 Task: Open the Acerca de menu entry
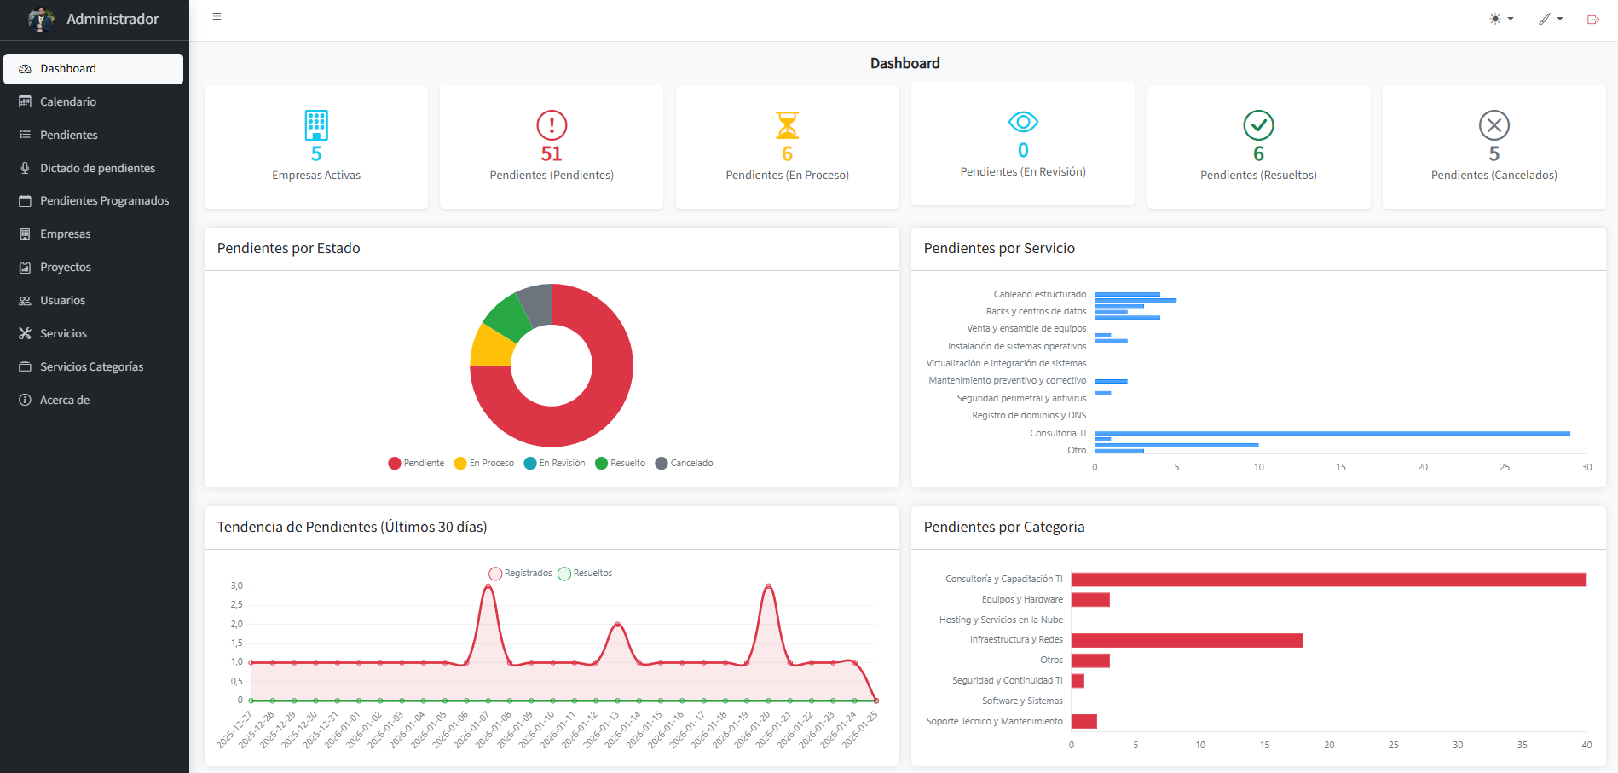coord(64,399)
